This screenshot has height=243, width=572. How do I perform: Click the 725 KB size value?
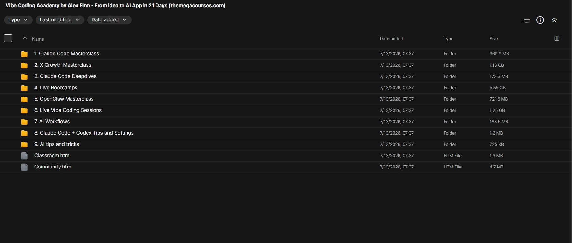click(x=497, y=144)
